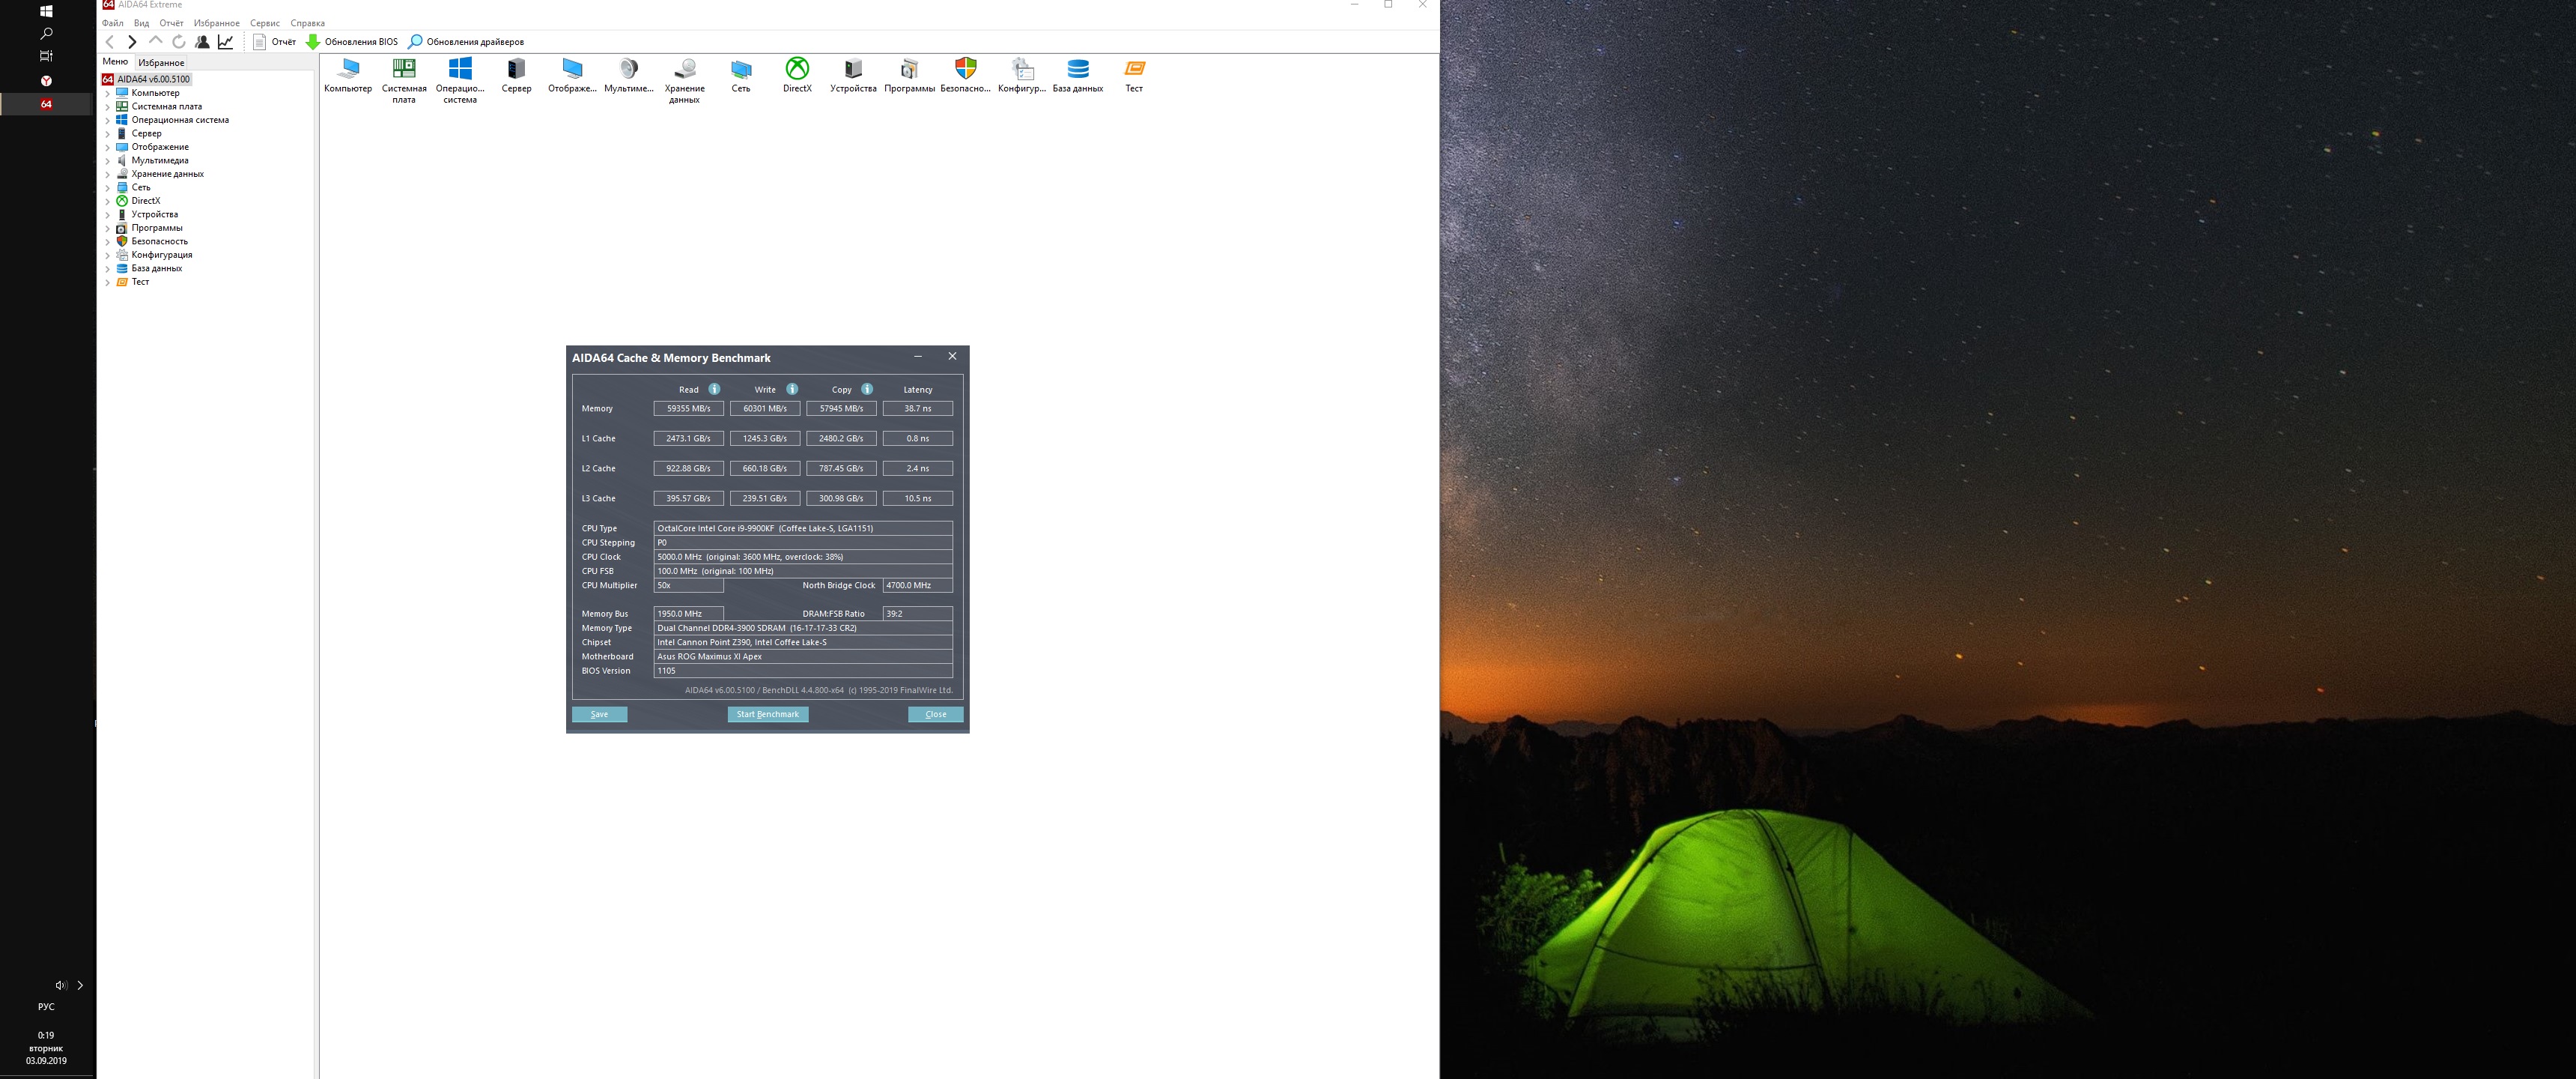The height and width of the screenshot is (1079, 2576).
Task: Click the graph chart toolbar icon
Action: [226, 42]
